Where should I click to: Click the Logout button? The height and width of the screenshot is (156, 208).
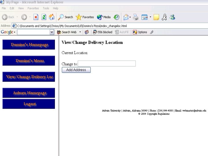pyautogui.click(x=29, y=104)
